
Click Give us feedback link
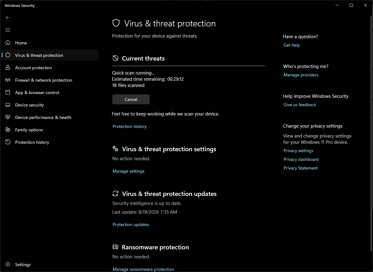click(300, 105)
